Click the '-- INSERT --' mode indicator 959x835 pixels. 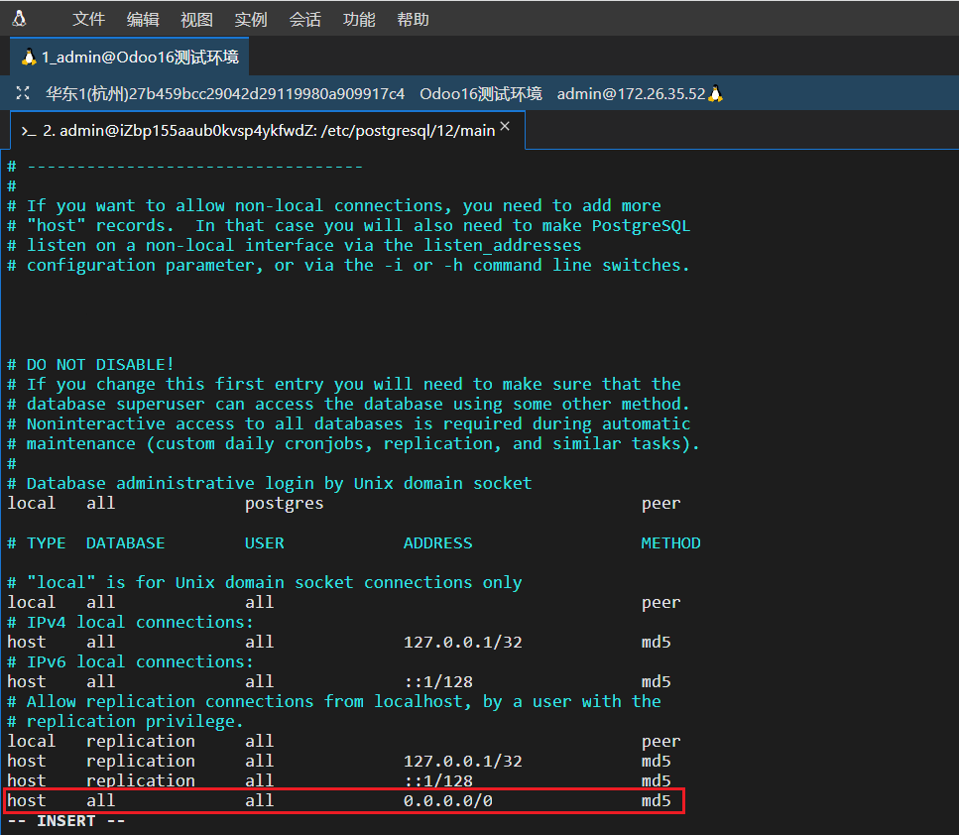pyautogui.click(x=66, y=821)
